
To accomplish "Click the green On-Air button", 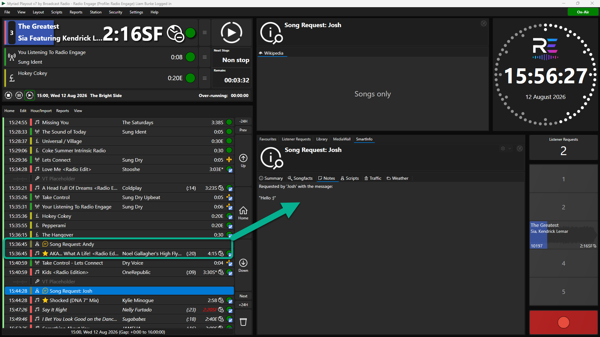I will tap(583, 12).
